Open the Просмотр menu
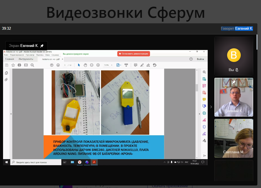The width and height of the screenshot is (261, 188). (30, 55)
